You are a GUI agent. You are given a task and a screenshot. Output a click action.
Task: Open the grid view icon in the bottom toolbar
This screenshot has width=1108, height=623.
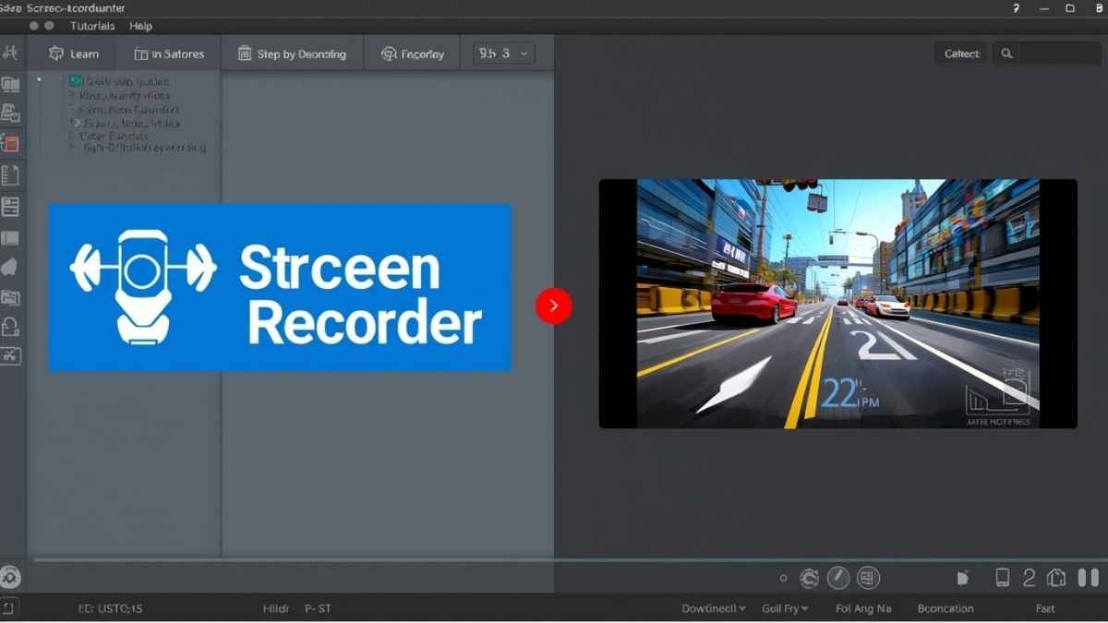(867, 578)
